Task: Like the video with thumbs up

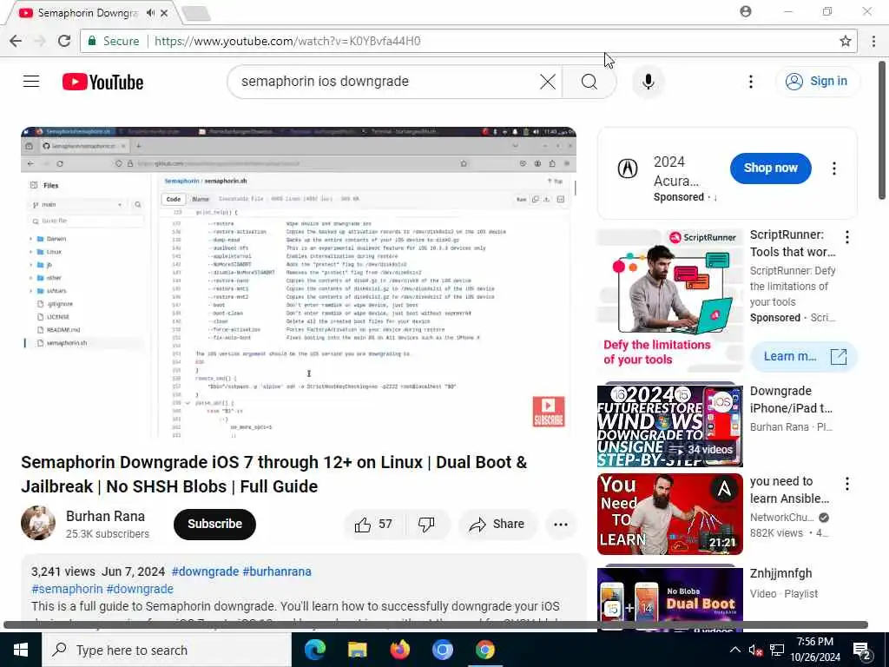Action: (373, 525)
